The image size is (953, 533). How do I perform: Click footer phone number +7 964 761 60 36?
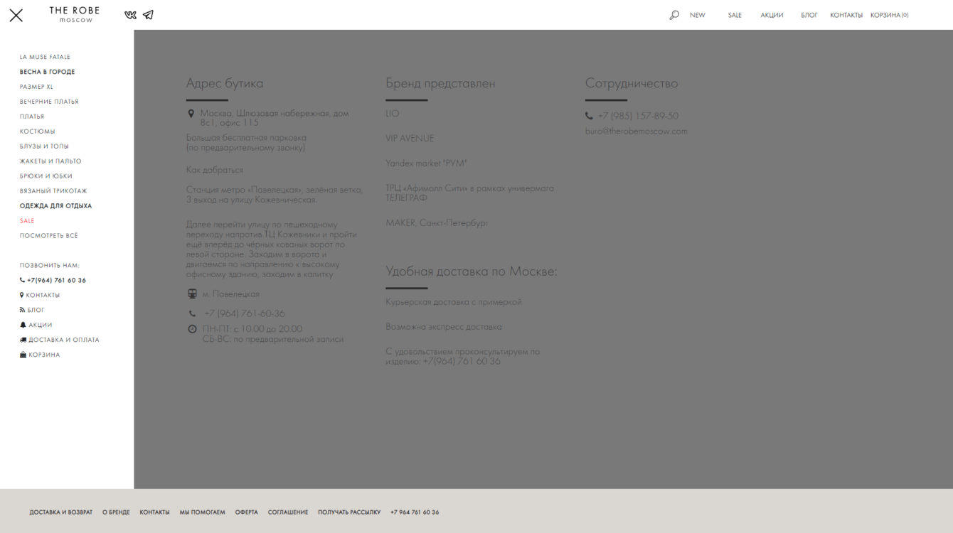415,512
